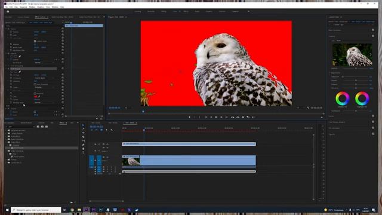The height and width of the screenshot is (215, 382).
Task: Click Step Forward 1 Frame button
Action: [221, 117]
